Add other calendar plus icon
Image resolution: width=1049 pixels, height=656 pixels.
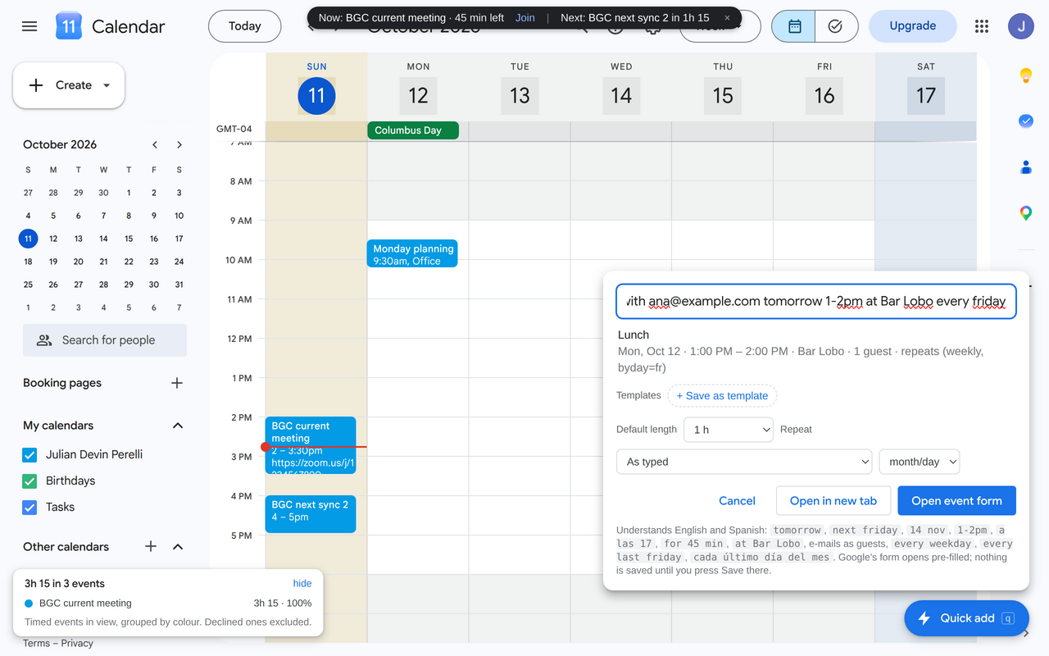151,546
